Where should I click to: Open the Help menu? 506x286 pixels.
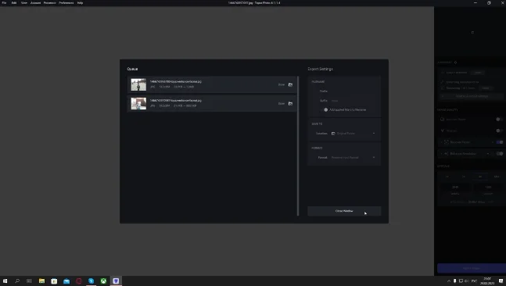click(x=80, y=3)
